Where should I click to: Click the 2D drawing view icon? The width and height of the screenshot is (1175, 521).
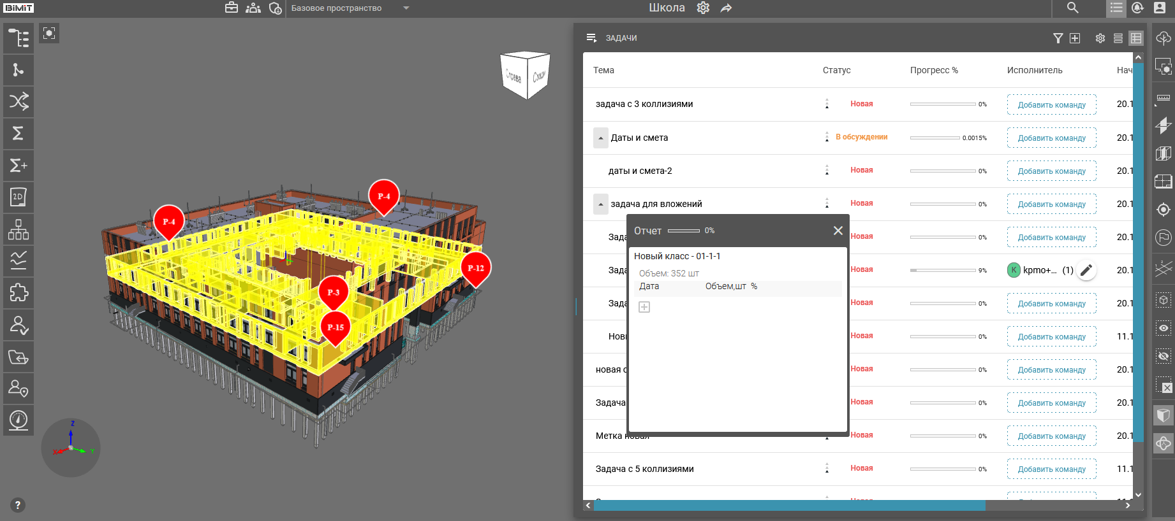tap(18, 197)
